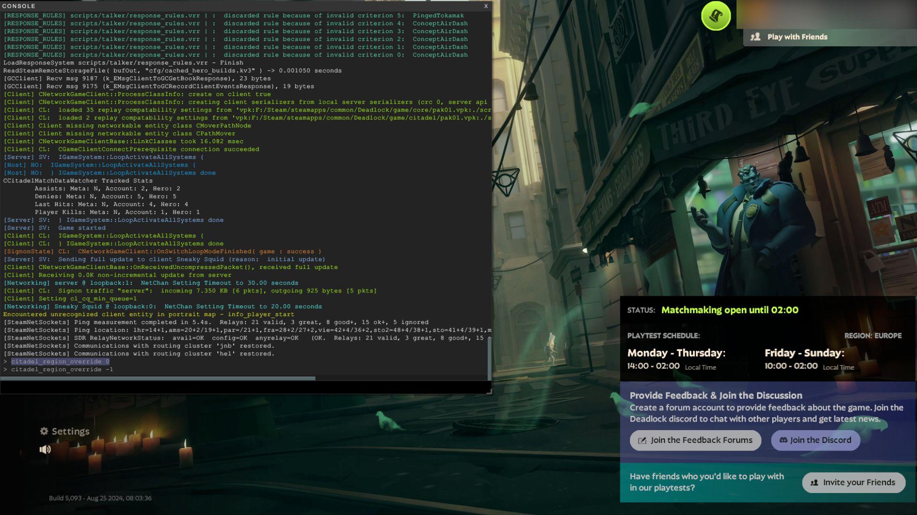
Task: Open the Settings gear icon
Action: coord(44,431)
